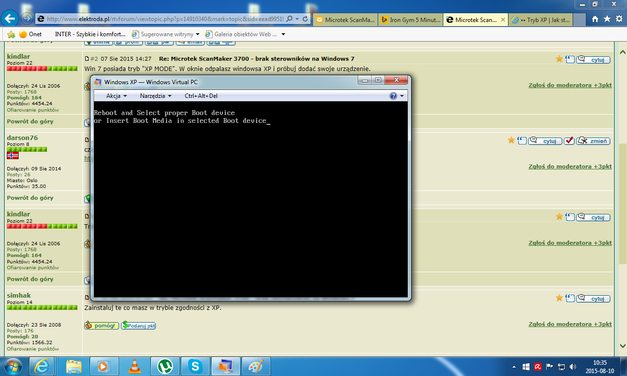Image resolution: width=627 pixels, height=376 pixels.
Task: Open volume speaker tray icon
Action: (574, 366)
